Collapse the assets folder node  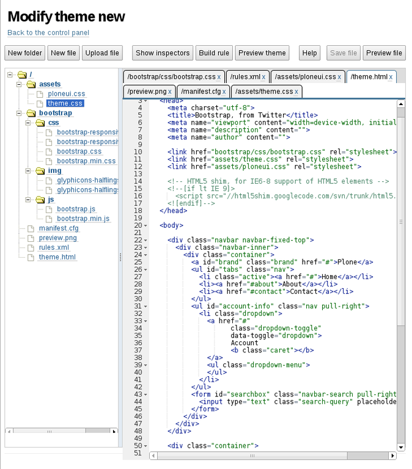19,84
